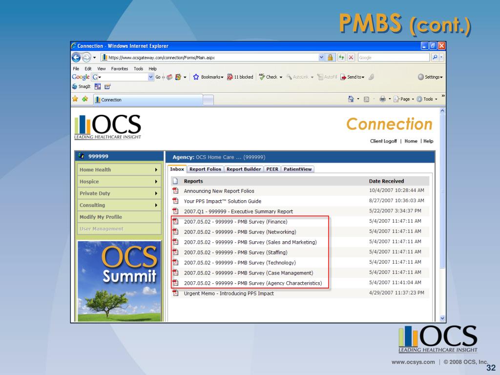Switch to the Report Builder tab
The width and height of the screenshot is (500, 375).
coord(244,169)
